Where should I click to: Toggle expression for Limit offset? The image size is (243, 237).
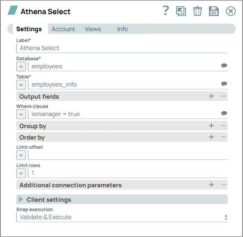[x=21, y=155]
